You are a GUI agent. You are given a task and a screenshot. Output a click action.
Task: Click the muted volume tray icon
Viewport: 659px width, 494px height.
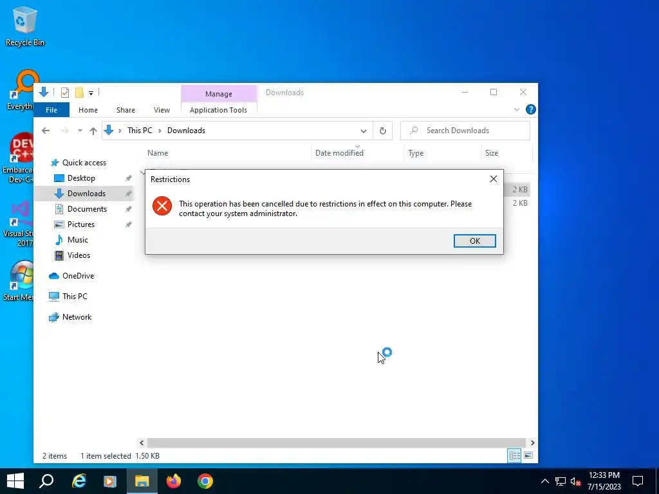tap(575, 481)
